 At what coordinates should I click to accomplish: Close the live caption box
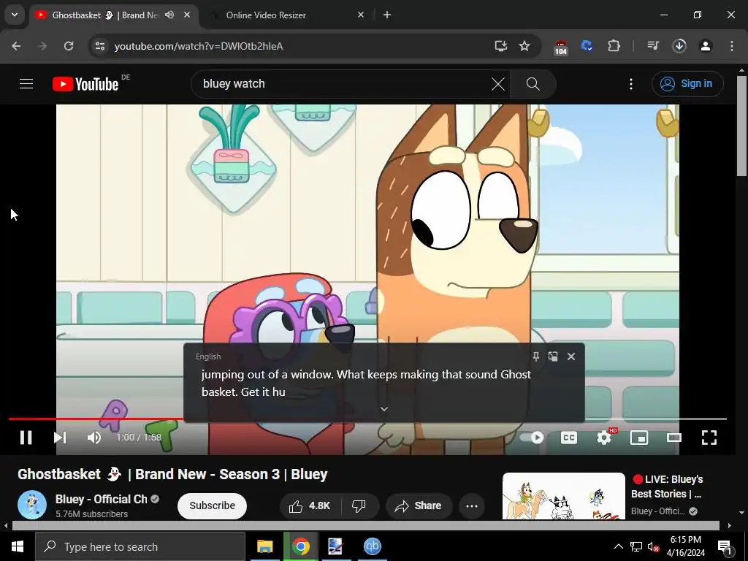(x=571, y=356)
